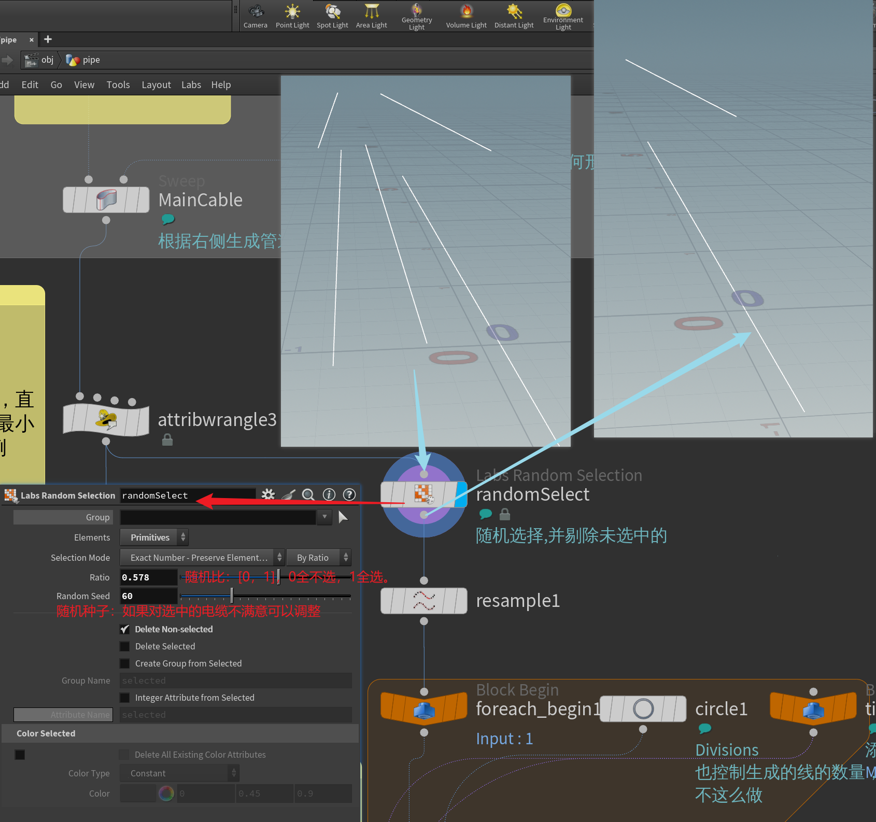Open the Labs menu
Image resolution: width=876 pixels, height=822 pixels.
point(191,84)
